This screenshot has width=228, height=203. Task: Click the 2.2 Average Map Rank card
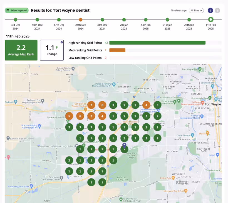pos(21,50)
